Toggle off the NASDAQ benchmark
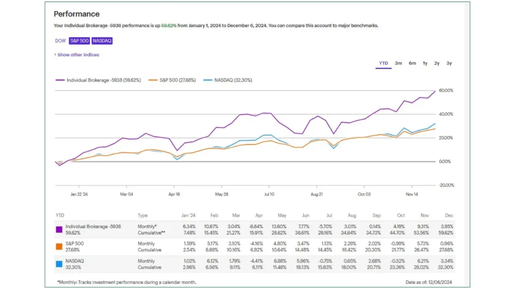 [x=102, y=41]
